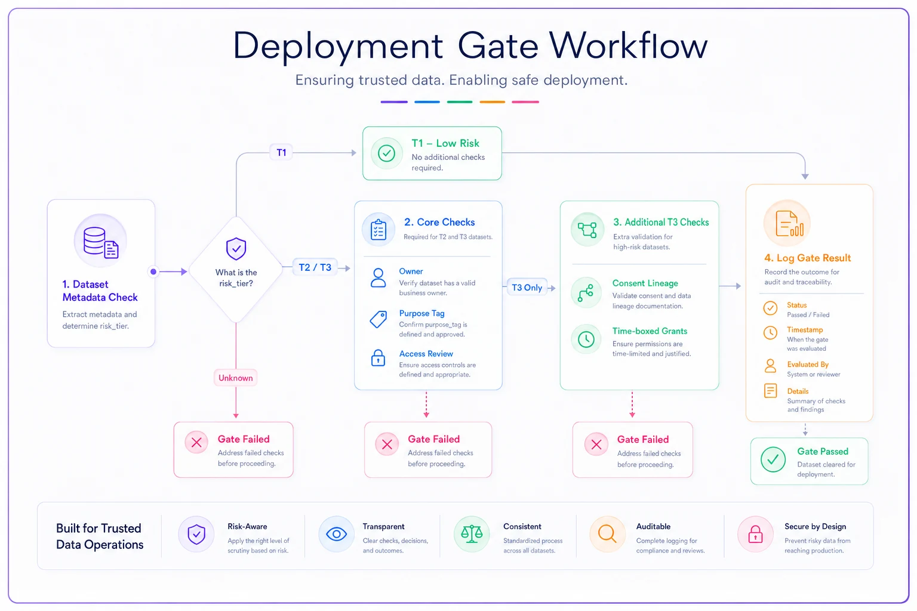The height and width of the screenshot is (611, 917).
Task: Select the branch icon beside Consent Lineage
Action: tap(586, 292)
